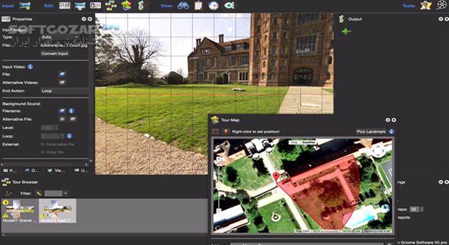Click the Properties panel horizontal scrollbar

tap(44, 165)
